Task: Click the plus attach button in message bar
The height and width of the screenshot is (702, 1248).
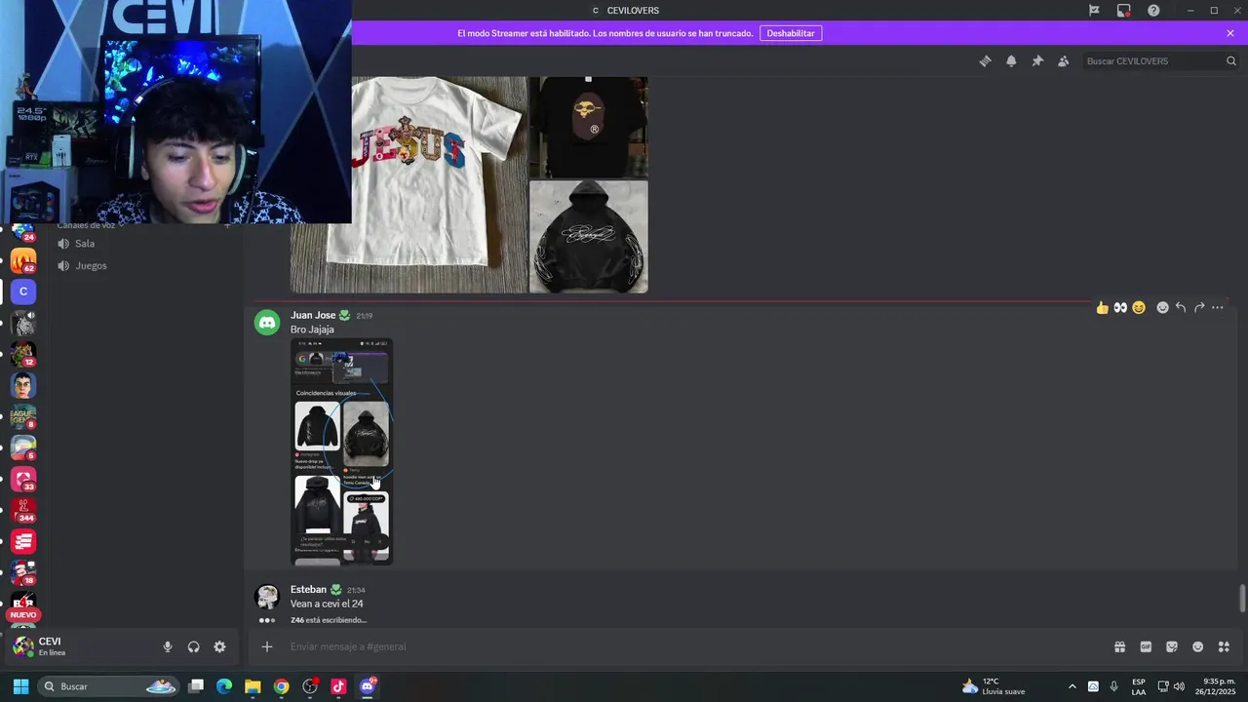Action: [x=266, y=646]
